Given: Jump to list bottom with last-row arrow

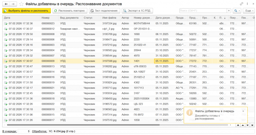Looking at the screenshot, I should coord(252,125).
